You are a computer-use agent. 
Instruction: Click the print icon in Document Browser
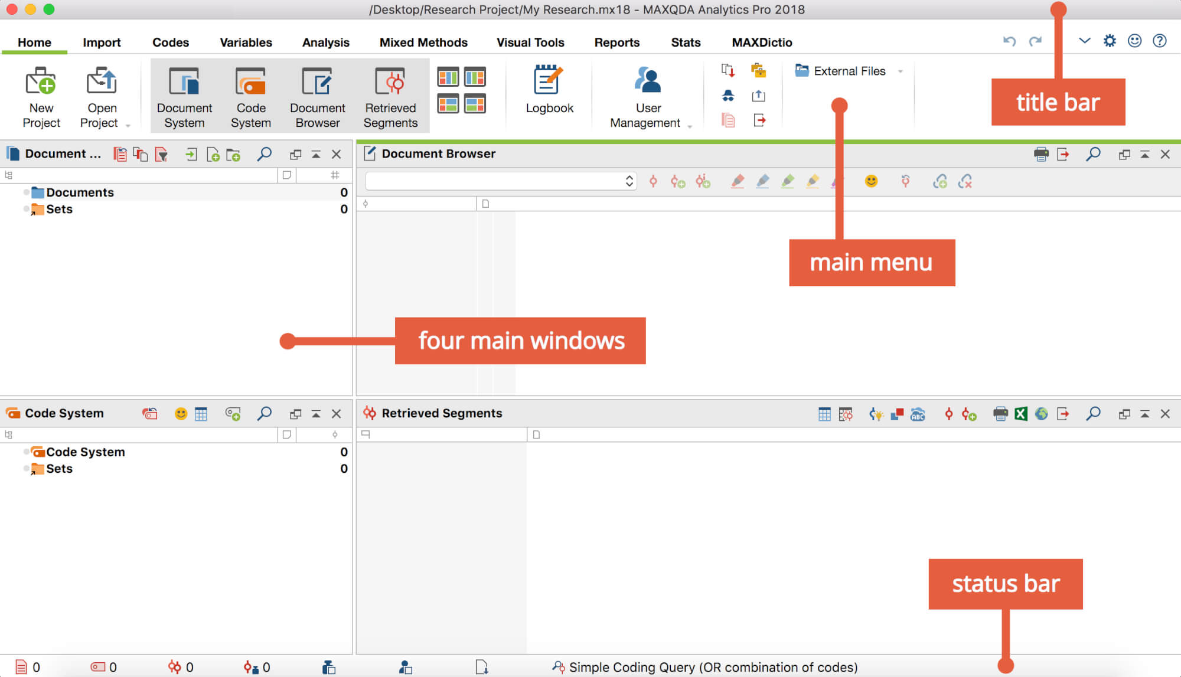click(x=1041, y=154)
